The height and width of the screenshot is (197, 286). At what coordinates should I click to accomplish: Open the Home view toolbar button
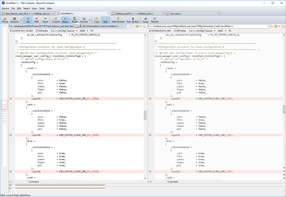click(x=5, y=20)
